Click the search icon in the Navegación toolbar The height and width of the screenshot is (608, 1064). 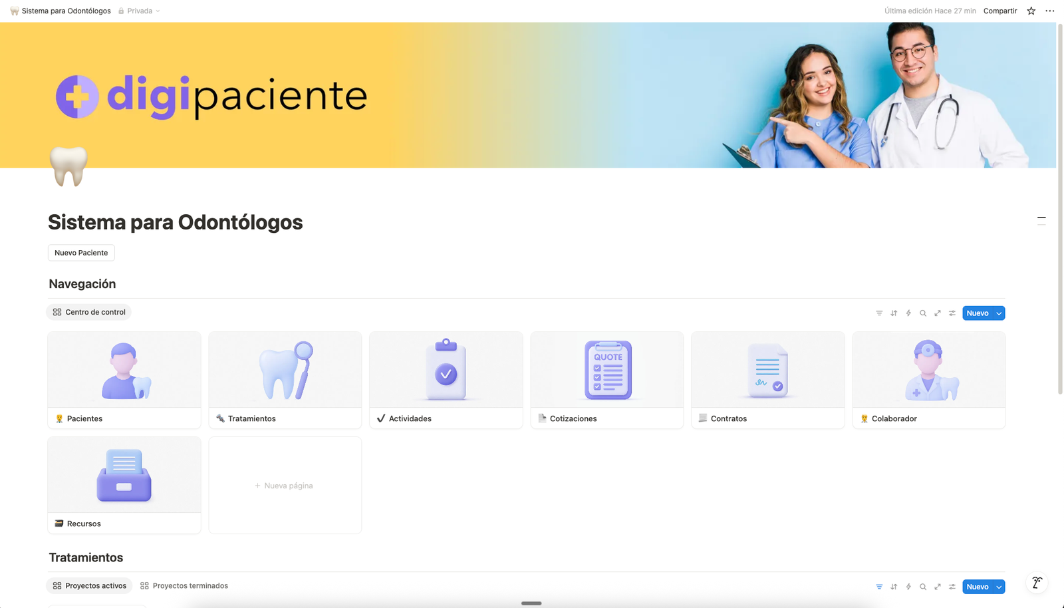[x=923, y=313]
